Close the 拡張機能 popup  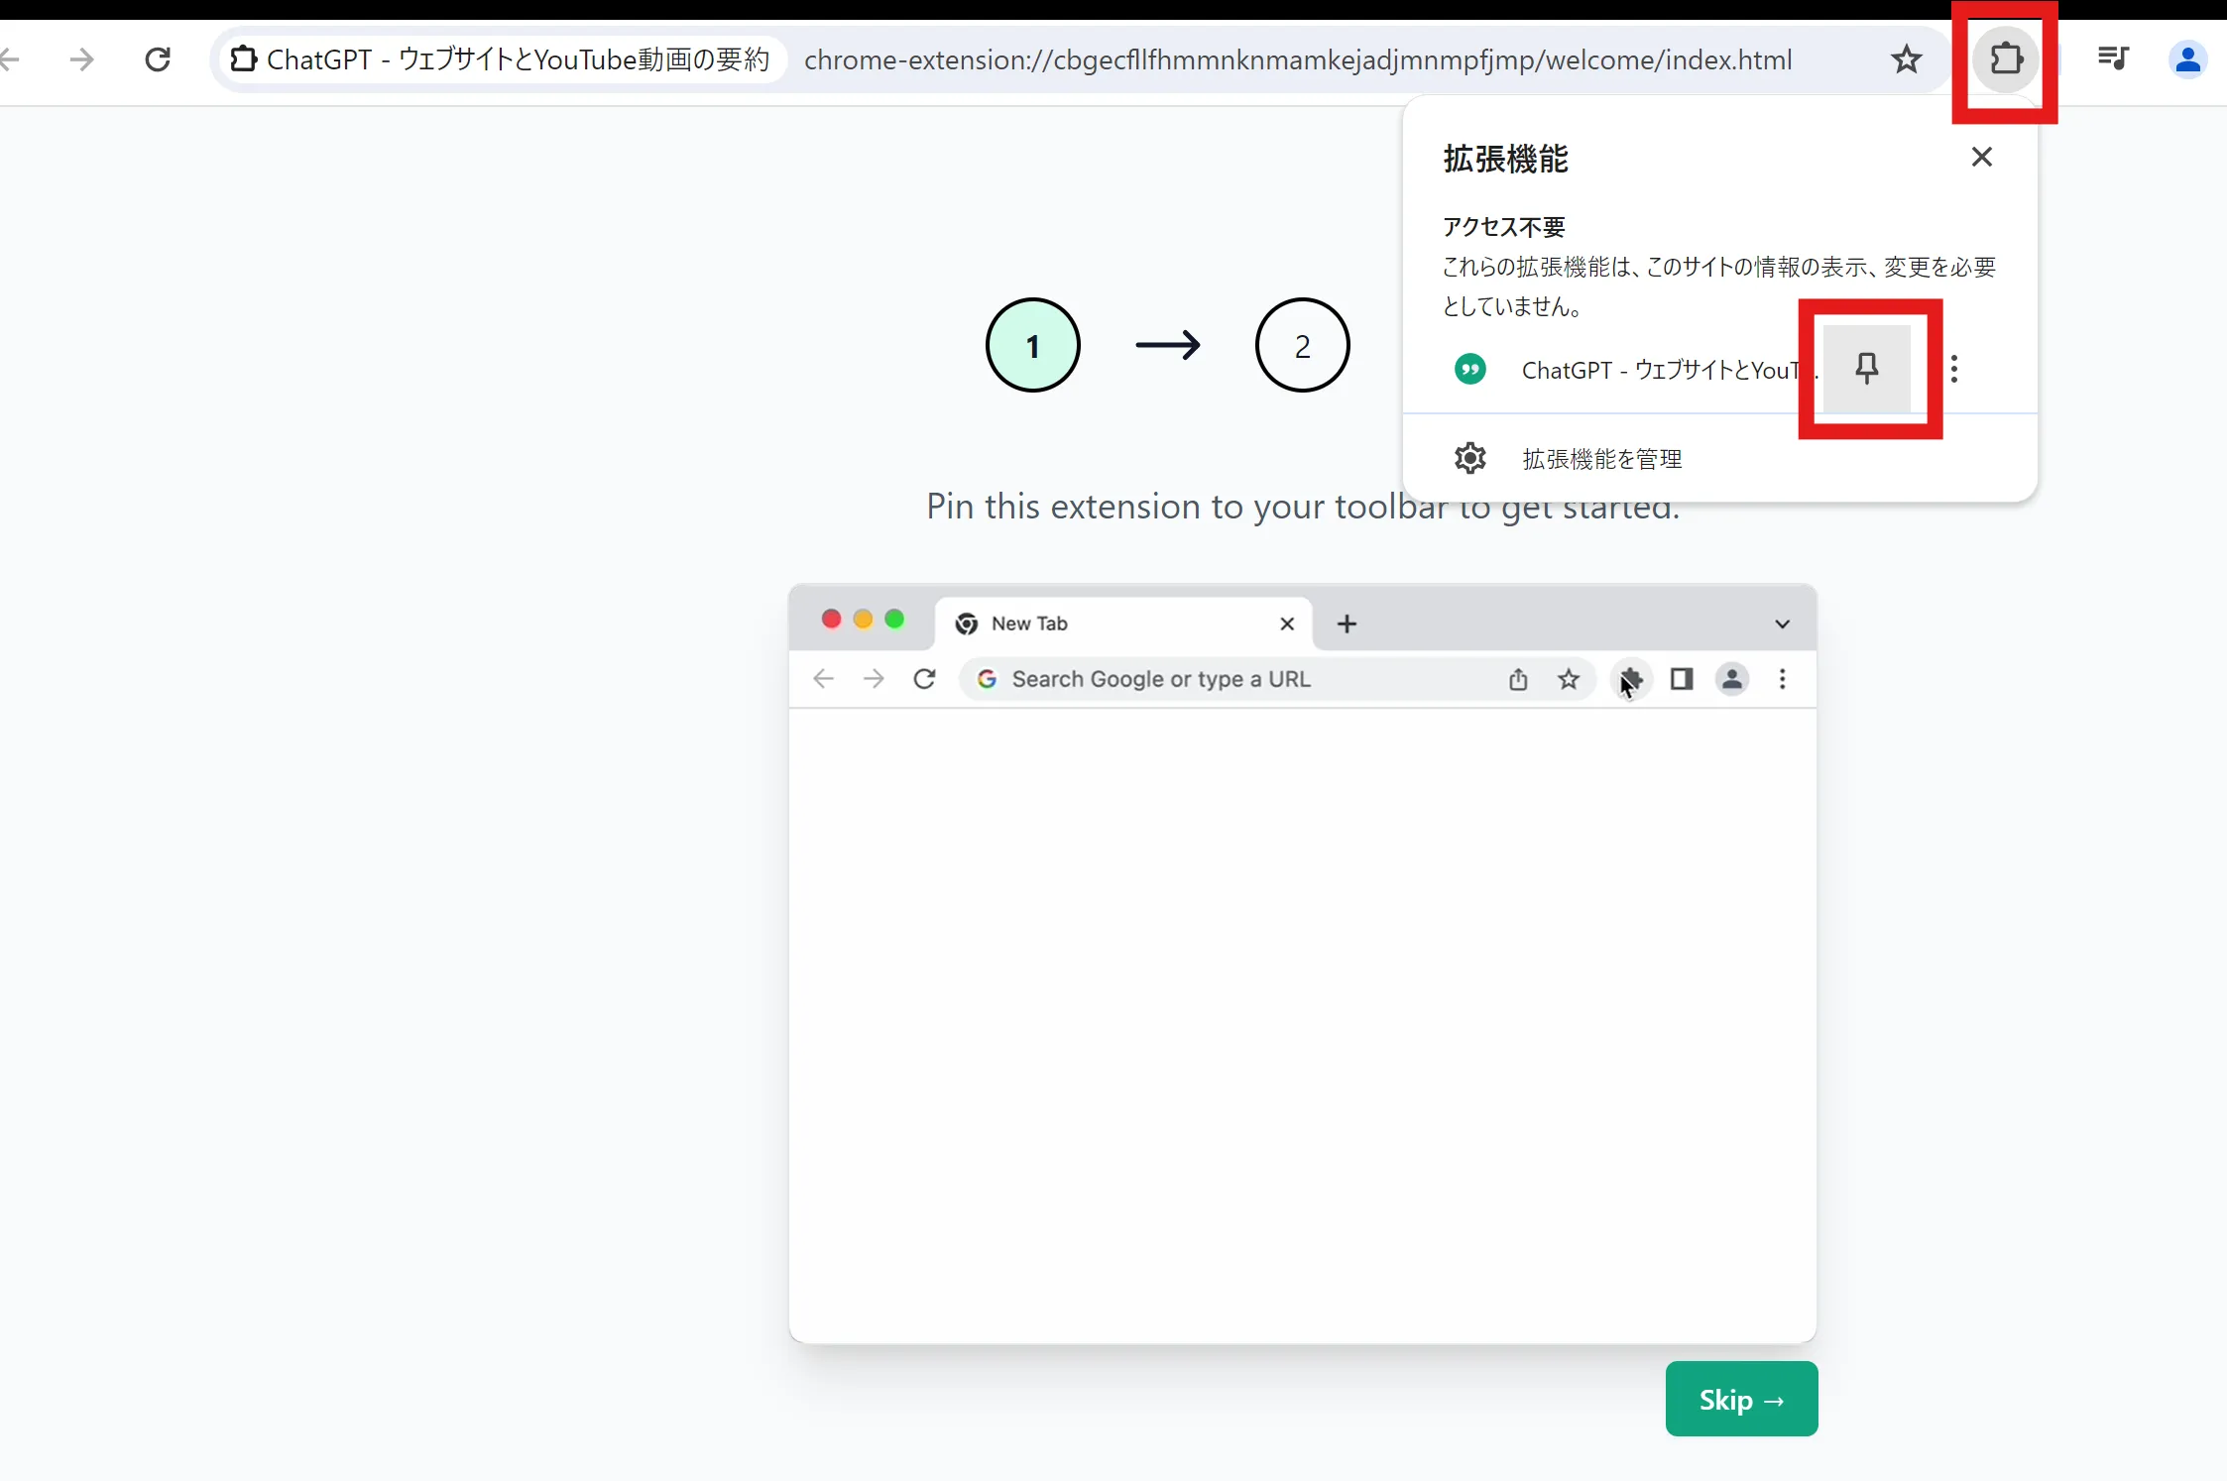click(1981, 157)
